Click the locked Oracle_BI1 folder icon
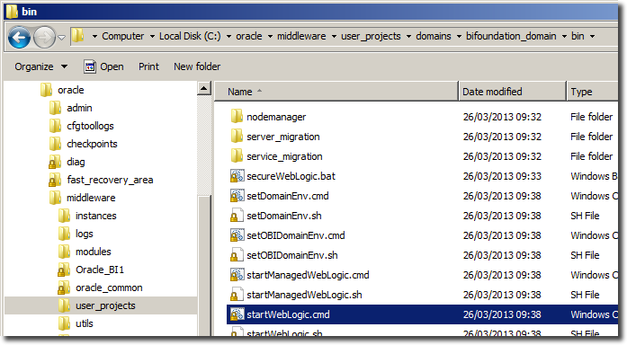Image resolution: width=627 pixels, height=345 pixels. (64, 270)
